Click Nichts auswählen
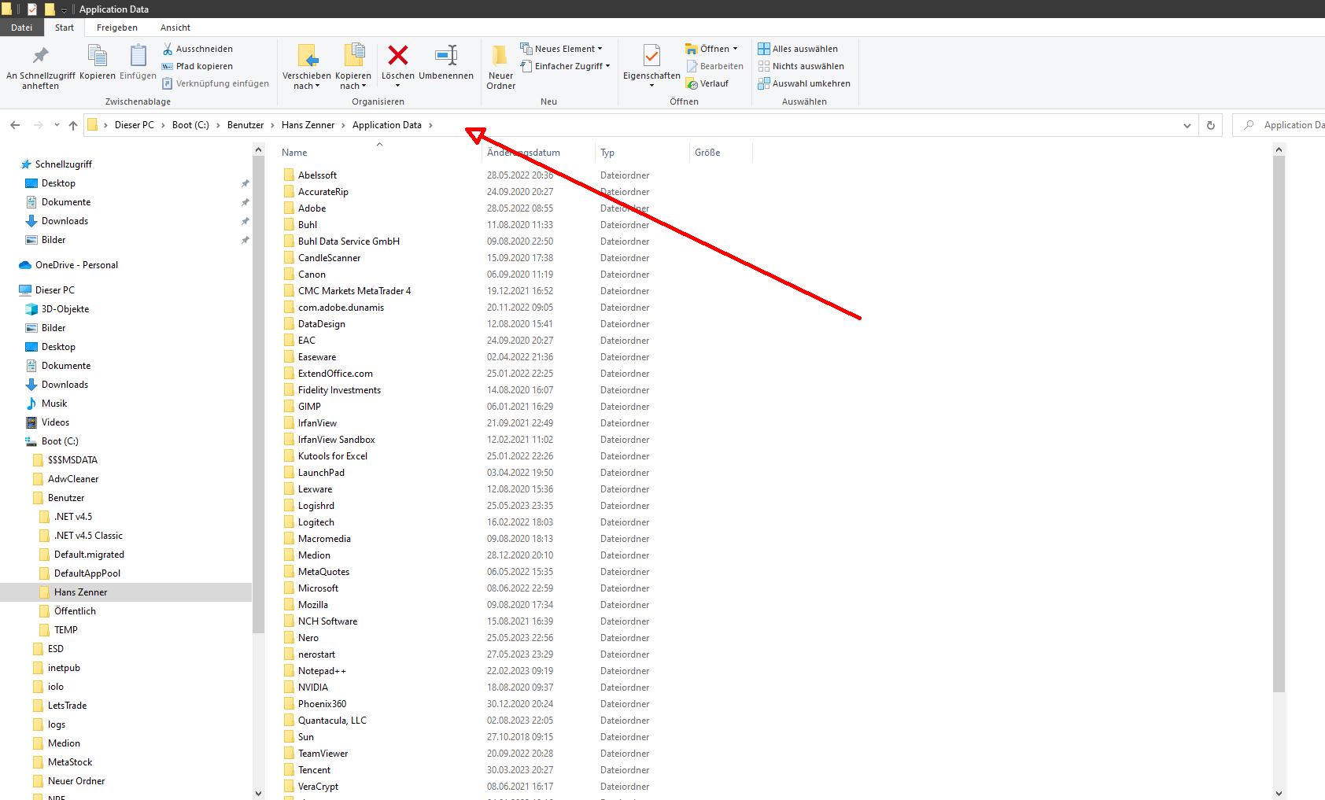 coord(801,66)
